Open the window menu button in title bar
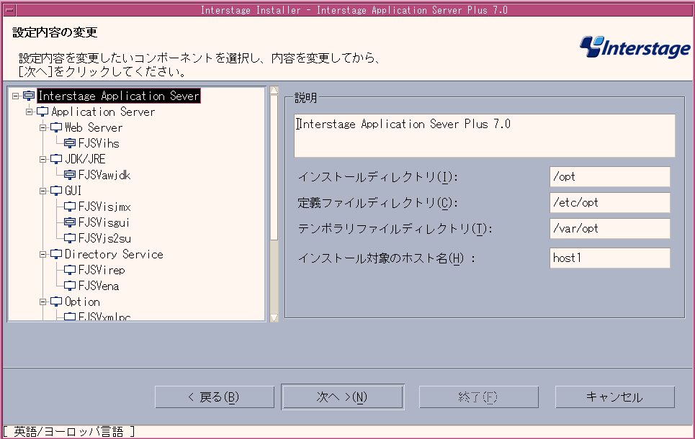The height and width of the screenshot is (439, 695). (x=9, y=10)
